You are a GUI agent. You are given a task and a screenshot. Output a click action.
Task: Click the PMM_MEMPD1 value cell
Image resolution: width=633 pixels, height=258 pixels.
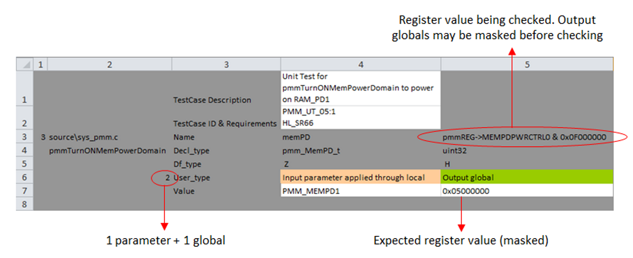360,191
